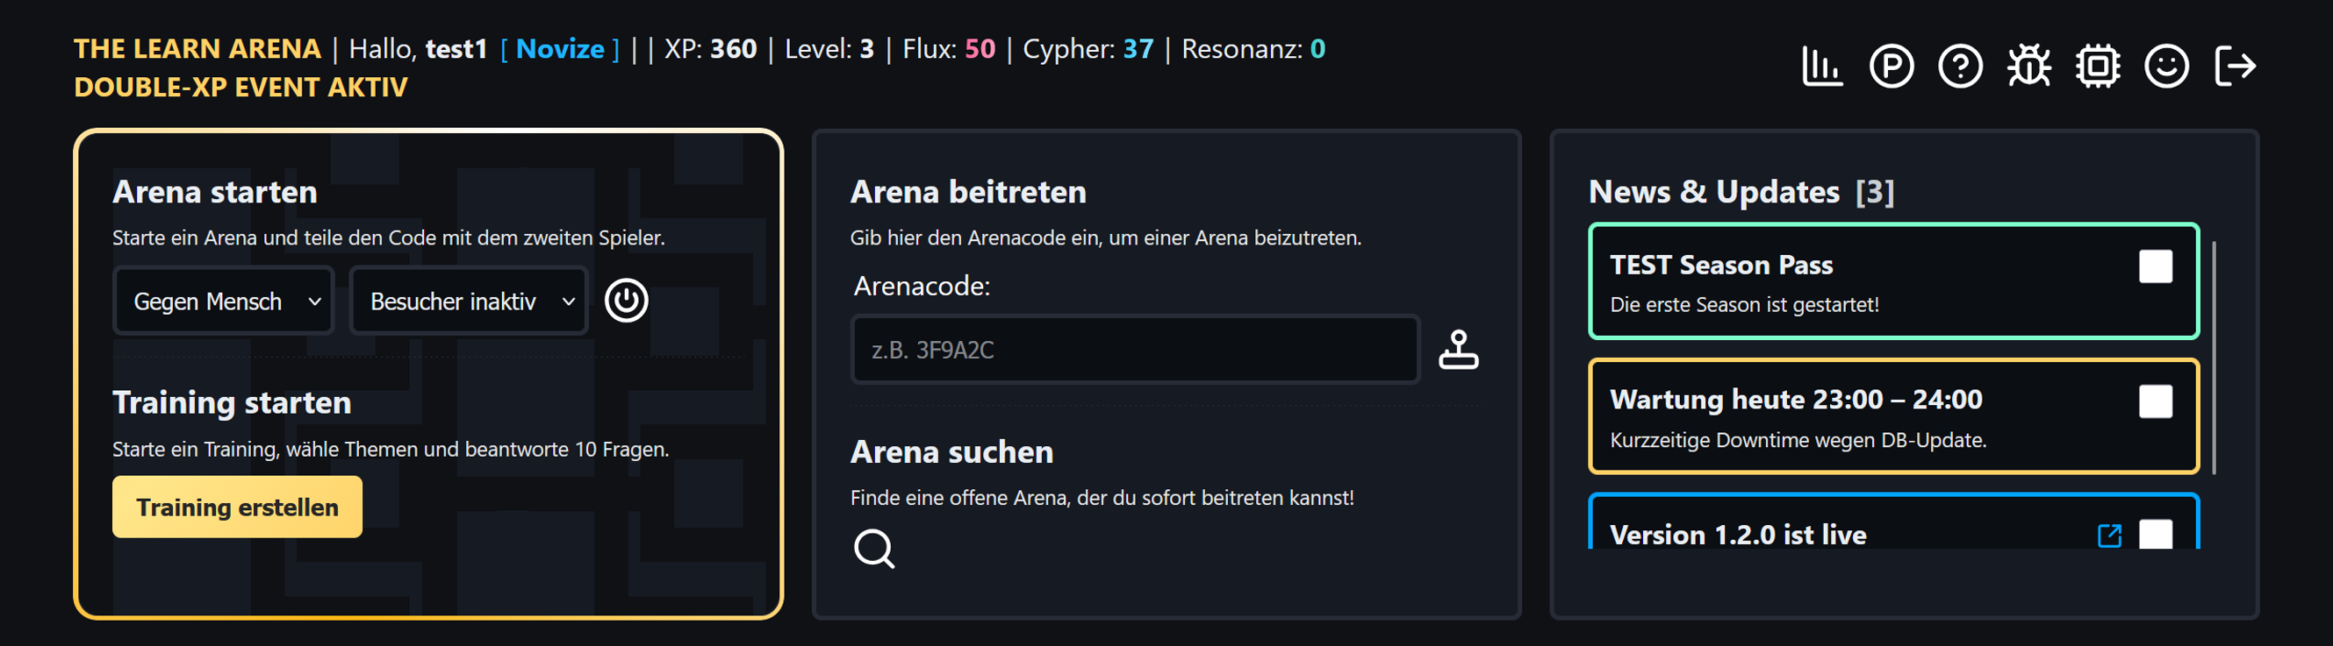
Task: Check the TEST Season Pass checkbox
Action: pyautogui.click(x=2156, y=267)
